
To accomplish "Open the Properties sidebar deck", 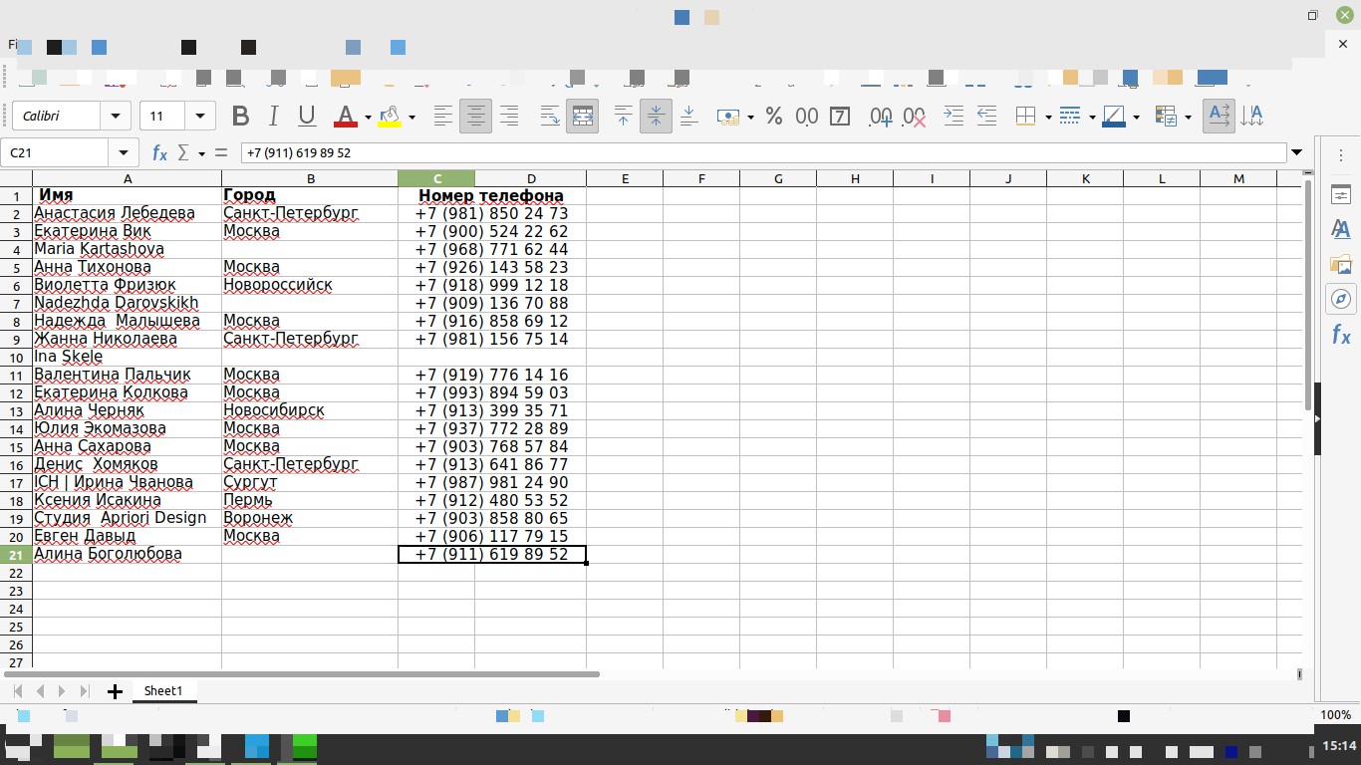I will pyautogui.click(x=1341, y=195).
